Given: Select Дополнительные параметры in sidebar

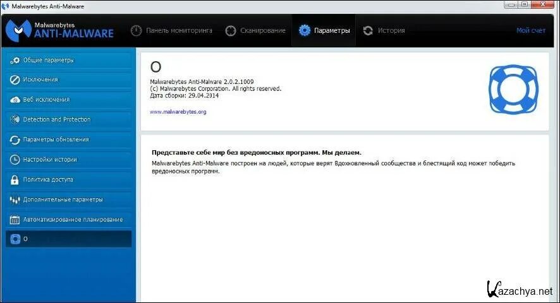Looking at the screenshot, I should [x=68, y=199].
